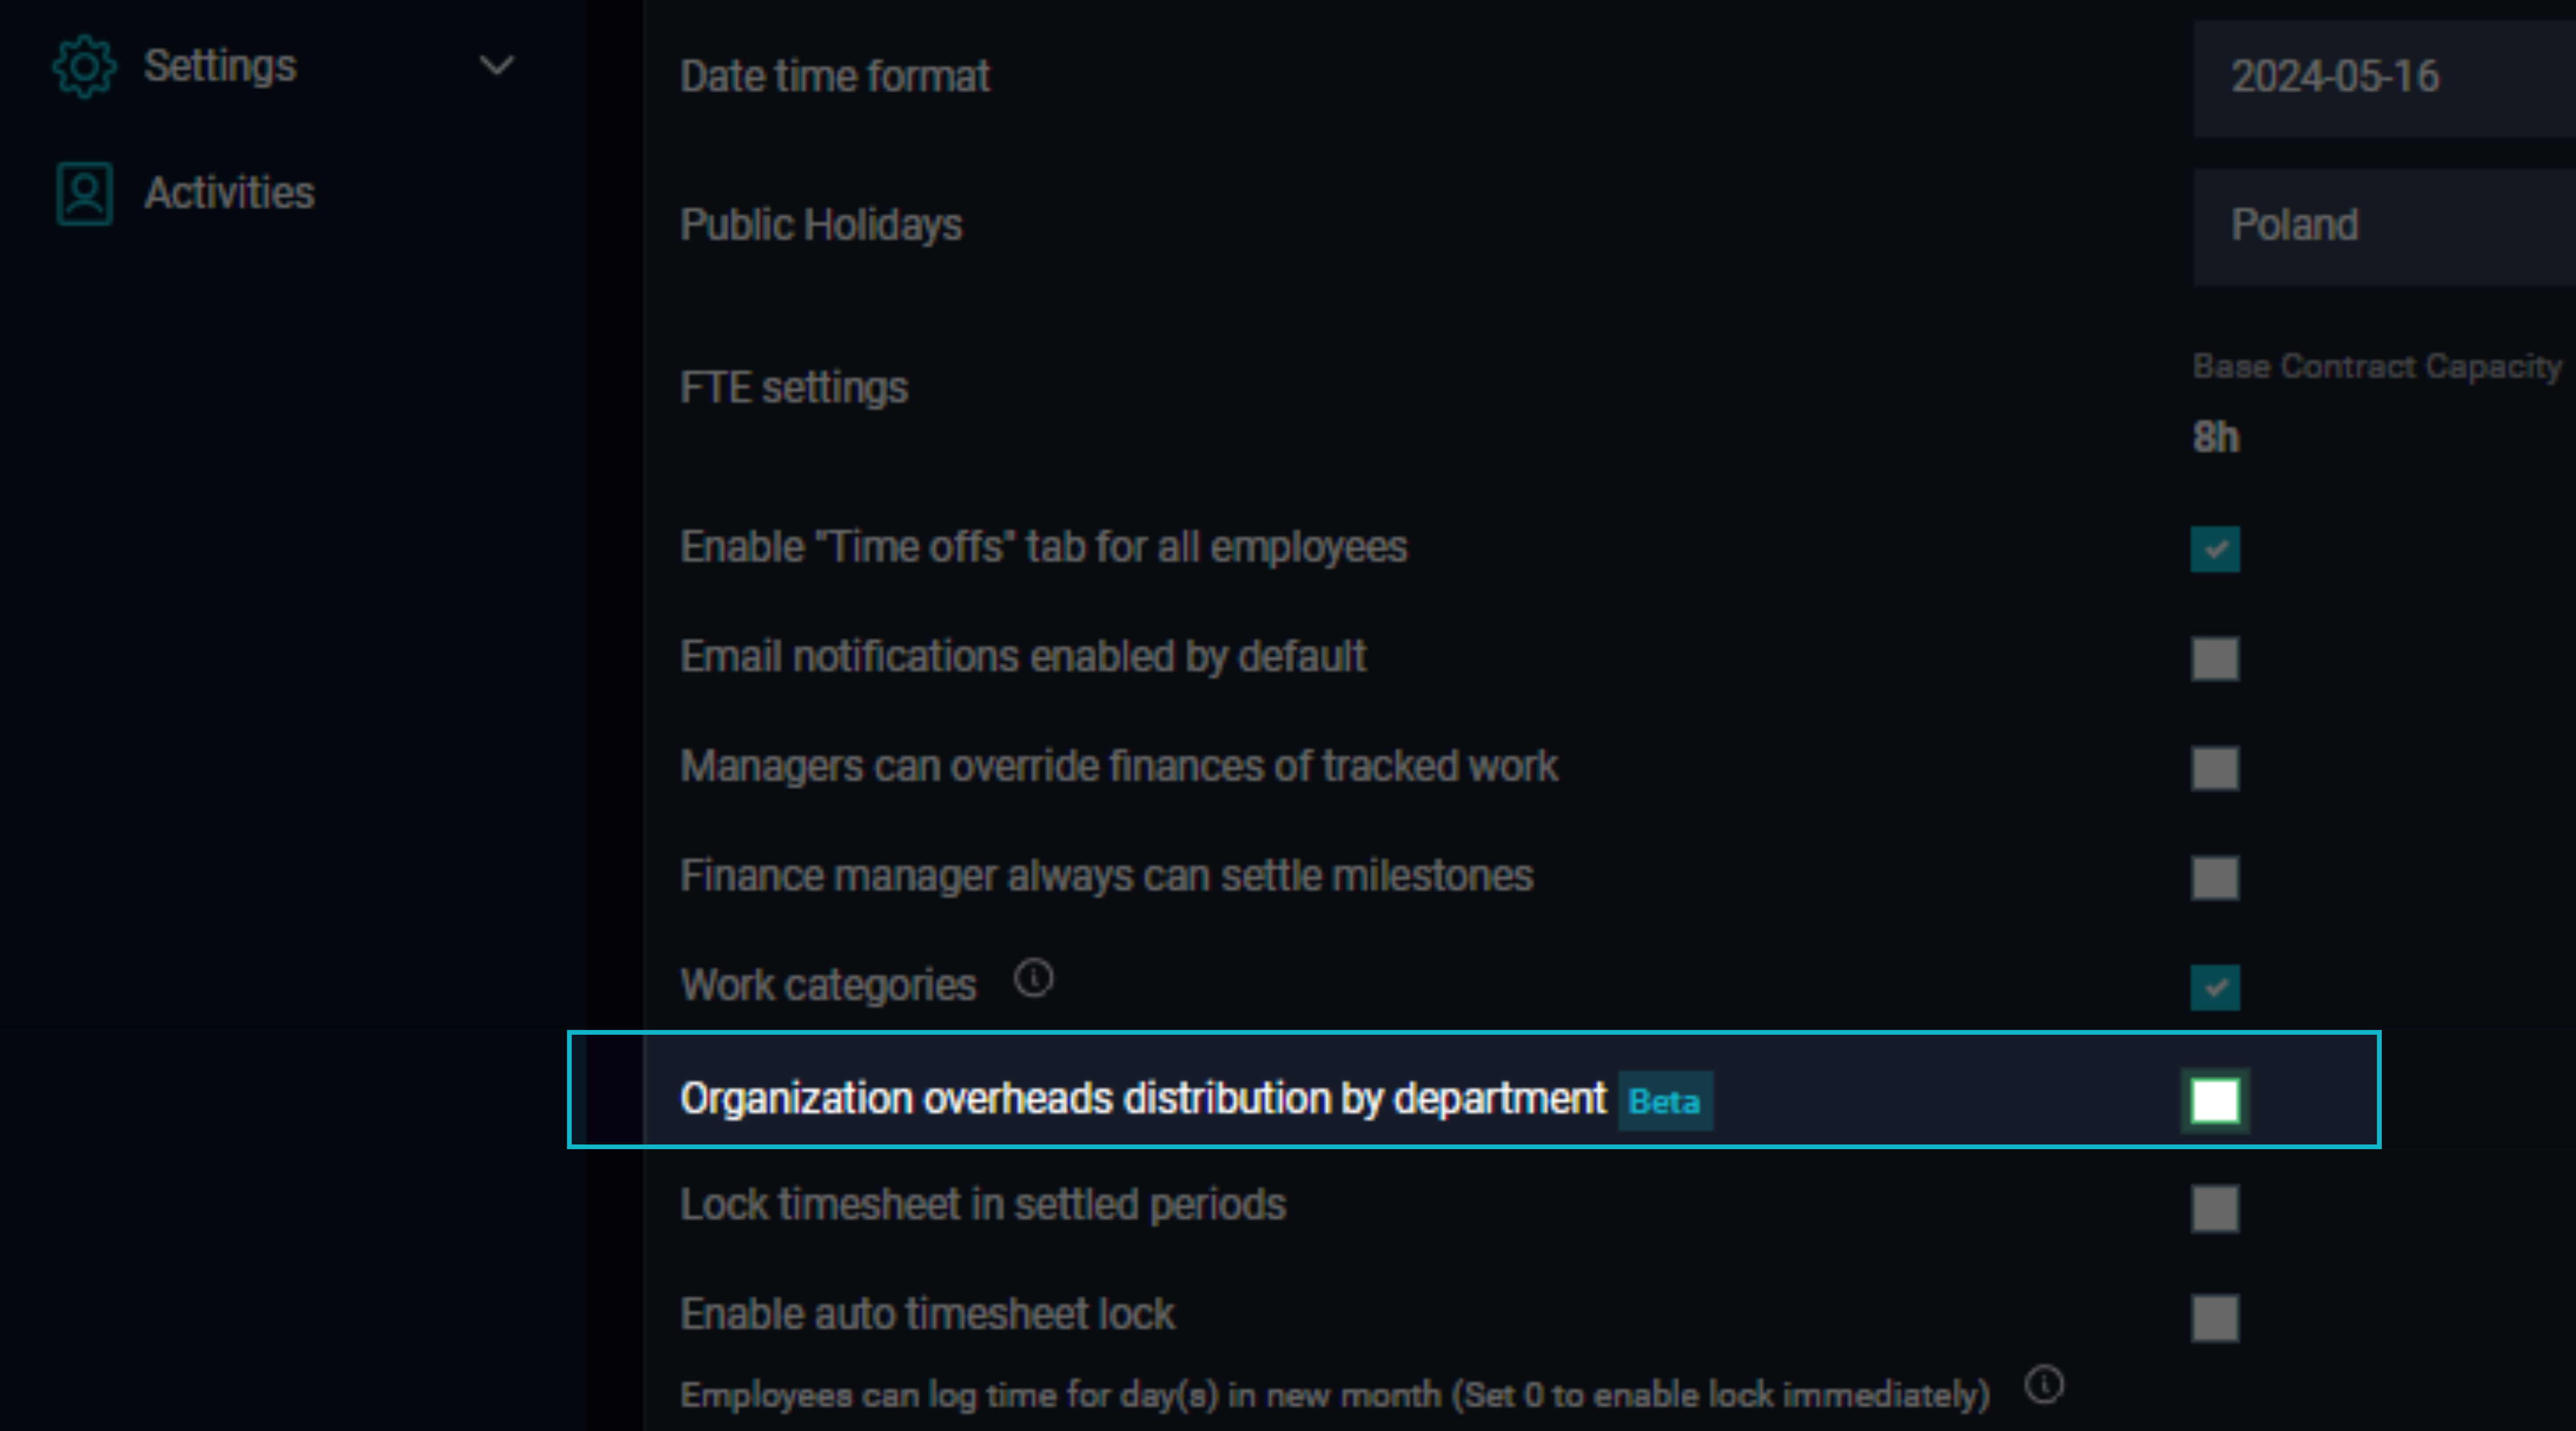Viewport: 2576px width, 1431px height.
Task: Open the Public Holidays Poland dropdown
Action: (2384, 226)
